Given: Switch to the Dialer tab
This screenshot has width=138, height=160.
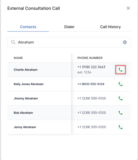Looking at the screenshot, I should [69, 27].
